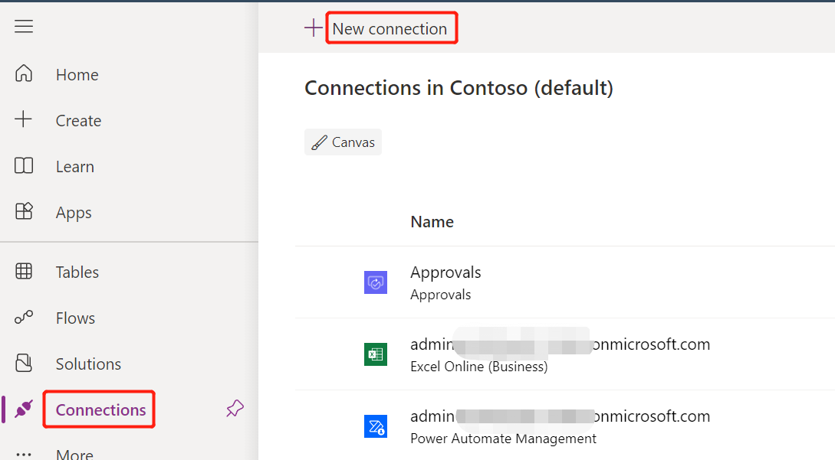Click the Solutions icon
Image resolution: width=835 pixels, height=460 pixels.
(x=24, y=364)
